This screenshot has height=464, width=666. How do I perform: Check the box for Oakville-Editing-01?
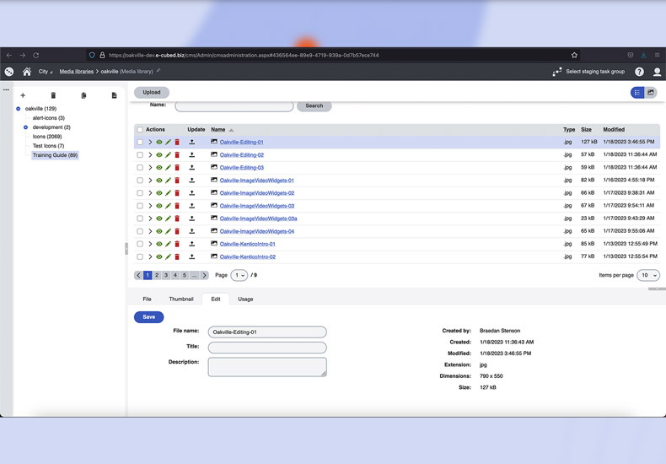(140, 143)
